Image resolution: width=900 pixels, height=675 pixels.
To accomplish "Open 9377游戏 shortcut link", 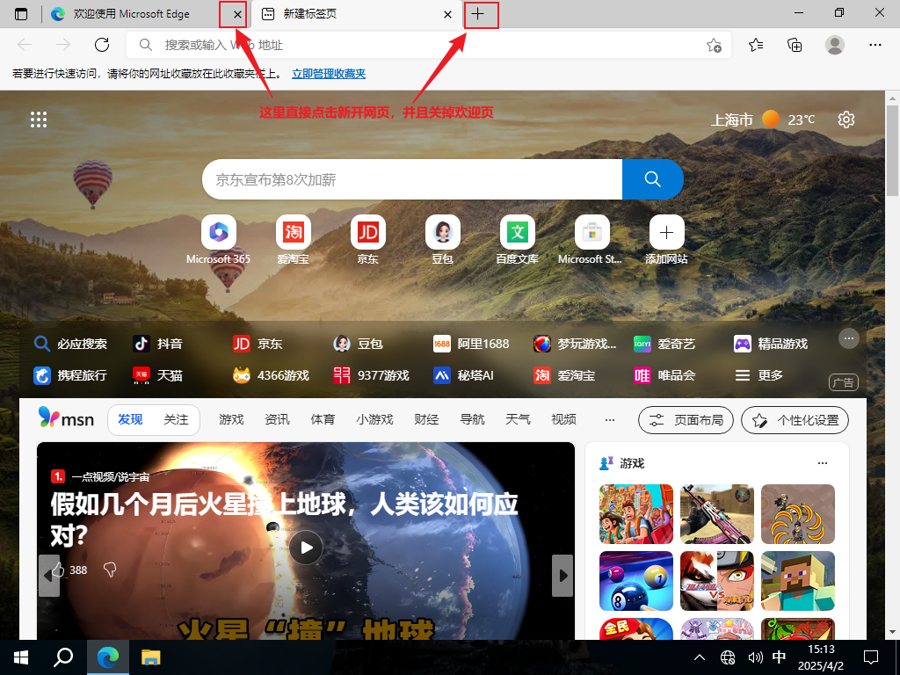I will [x=372, y=375].
